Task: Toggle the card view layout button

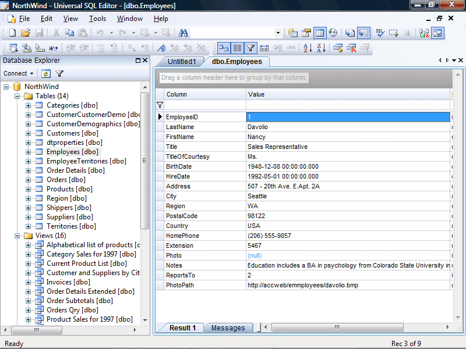Action: [223, 48]
